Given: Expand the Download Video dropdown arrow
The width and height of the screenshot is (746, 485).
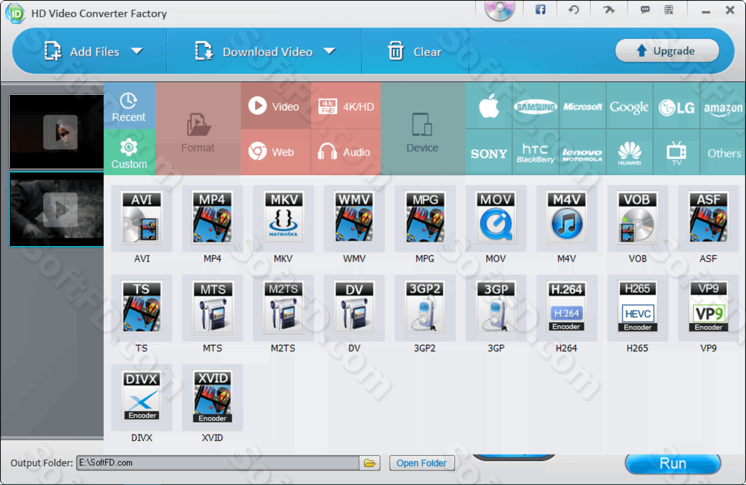Looking at the screenshot, I should coord(329,51).
